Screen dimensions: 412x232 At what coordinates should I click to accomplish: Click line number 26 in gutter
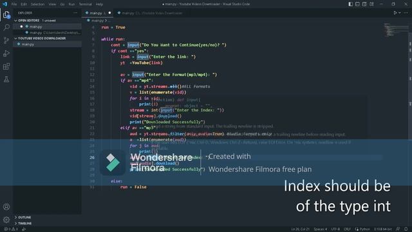click(x=92, y=157)
